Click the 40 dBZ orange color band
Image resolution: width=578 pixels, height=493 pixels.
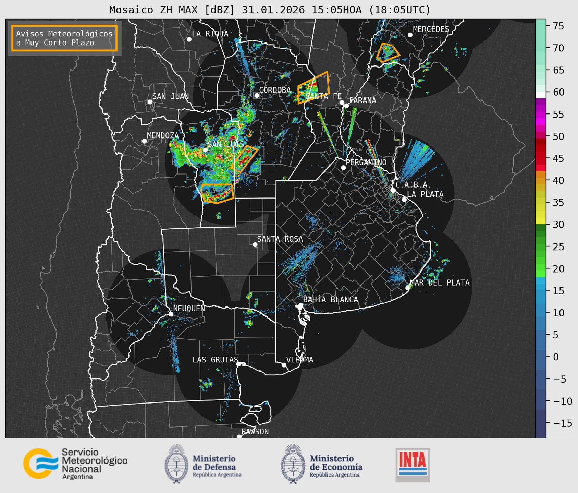coord(540,181)
